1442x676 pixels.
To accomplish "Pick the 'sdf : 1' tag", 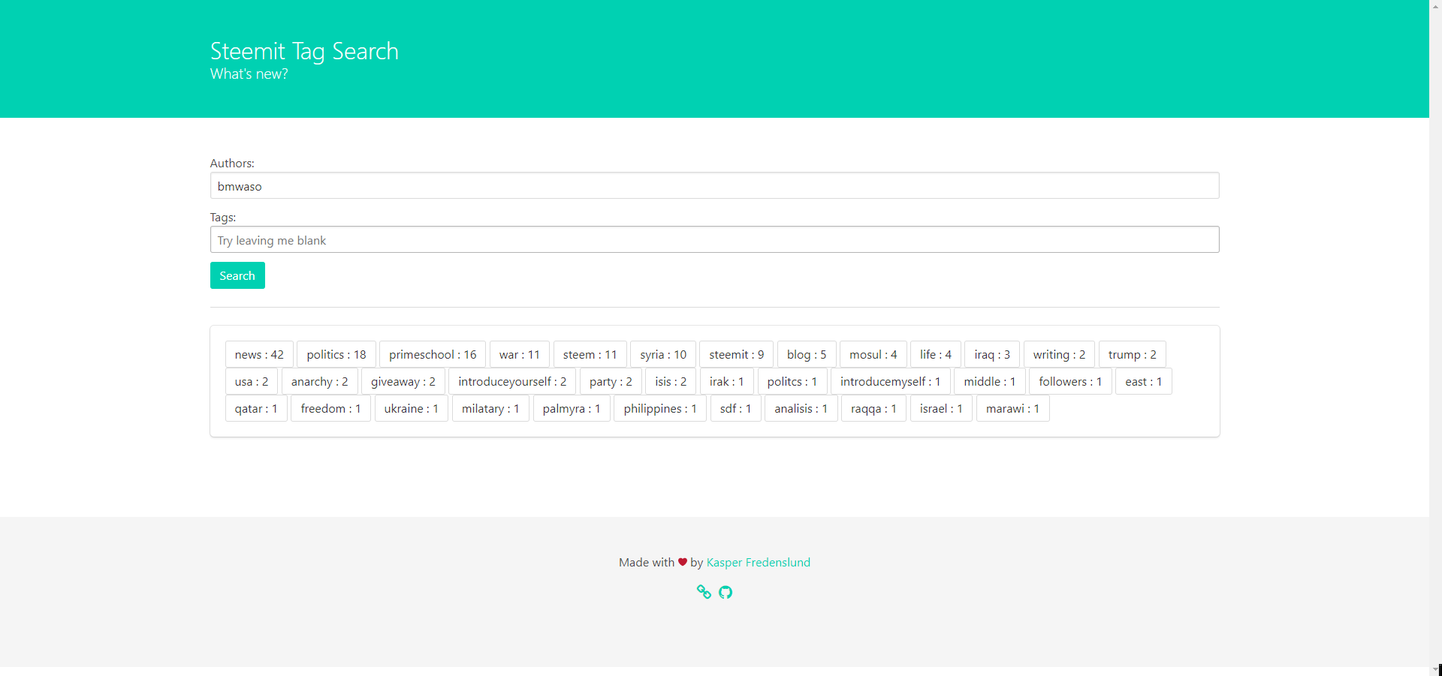I will pos(736,408).
